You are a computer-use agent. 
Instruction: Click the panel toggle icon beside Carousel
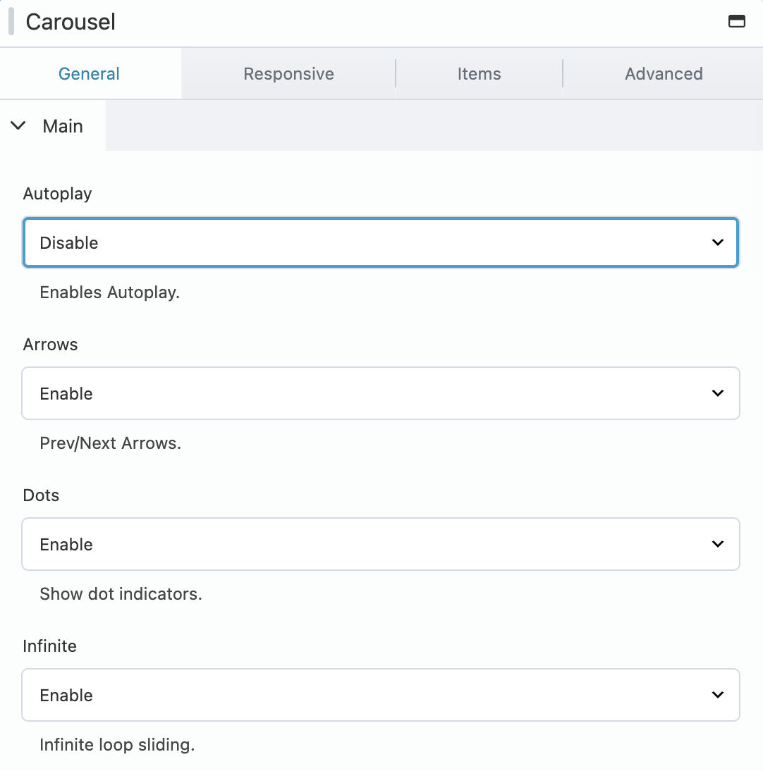(x=736, y=22)
